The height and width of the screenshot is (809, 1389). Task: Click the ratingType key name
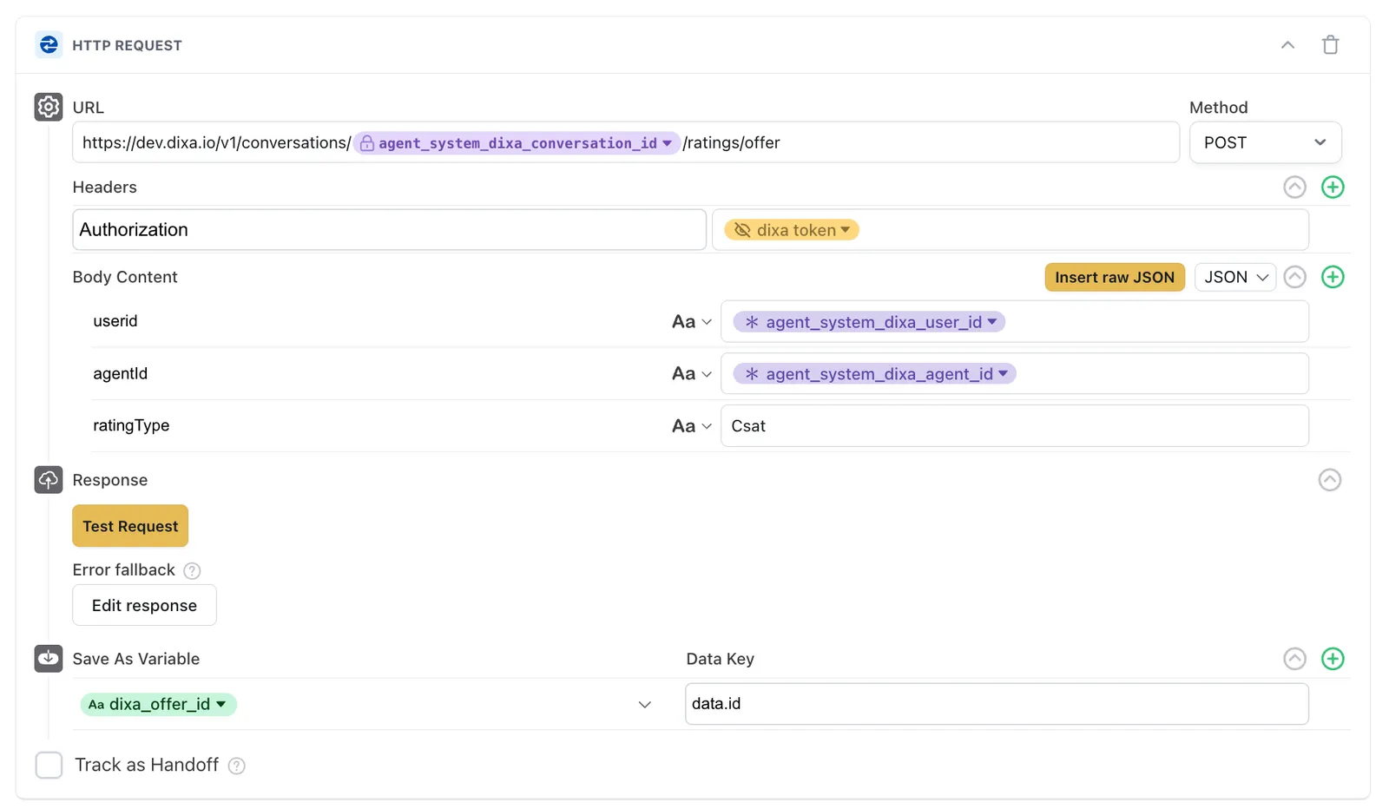(131, 425)
